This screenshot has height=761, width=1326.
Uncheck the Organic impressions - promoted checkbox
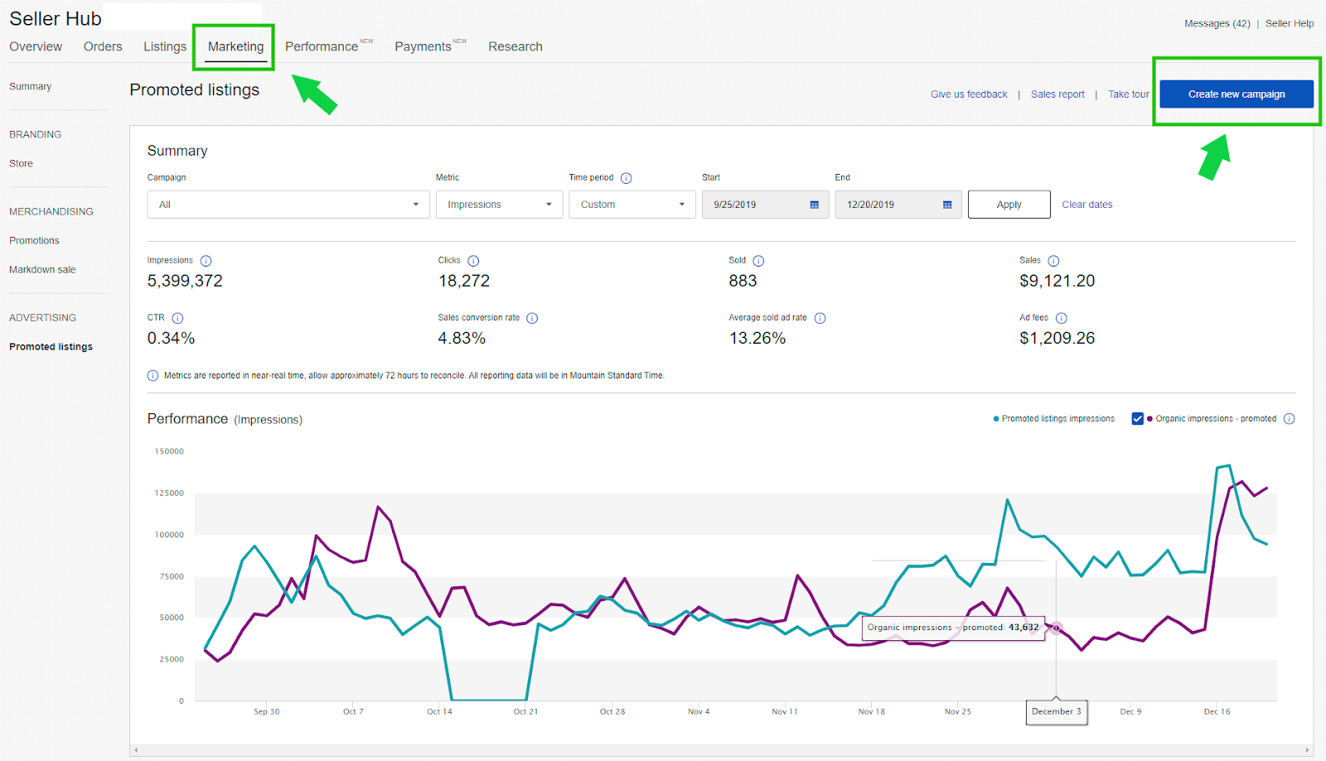(1137, 418)
